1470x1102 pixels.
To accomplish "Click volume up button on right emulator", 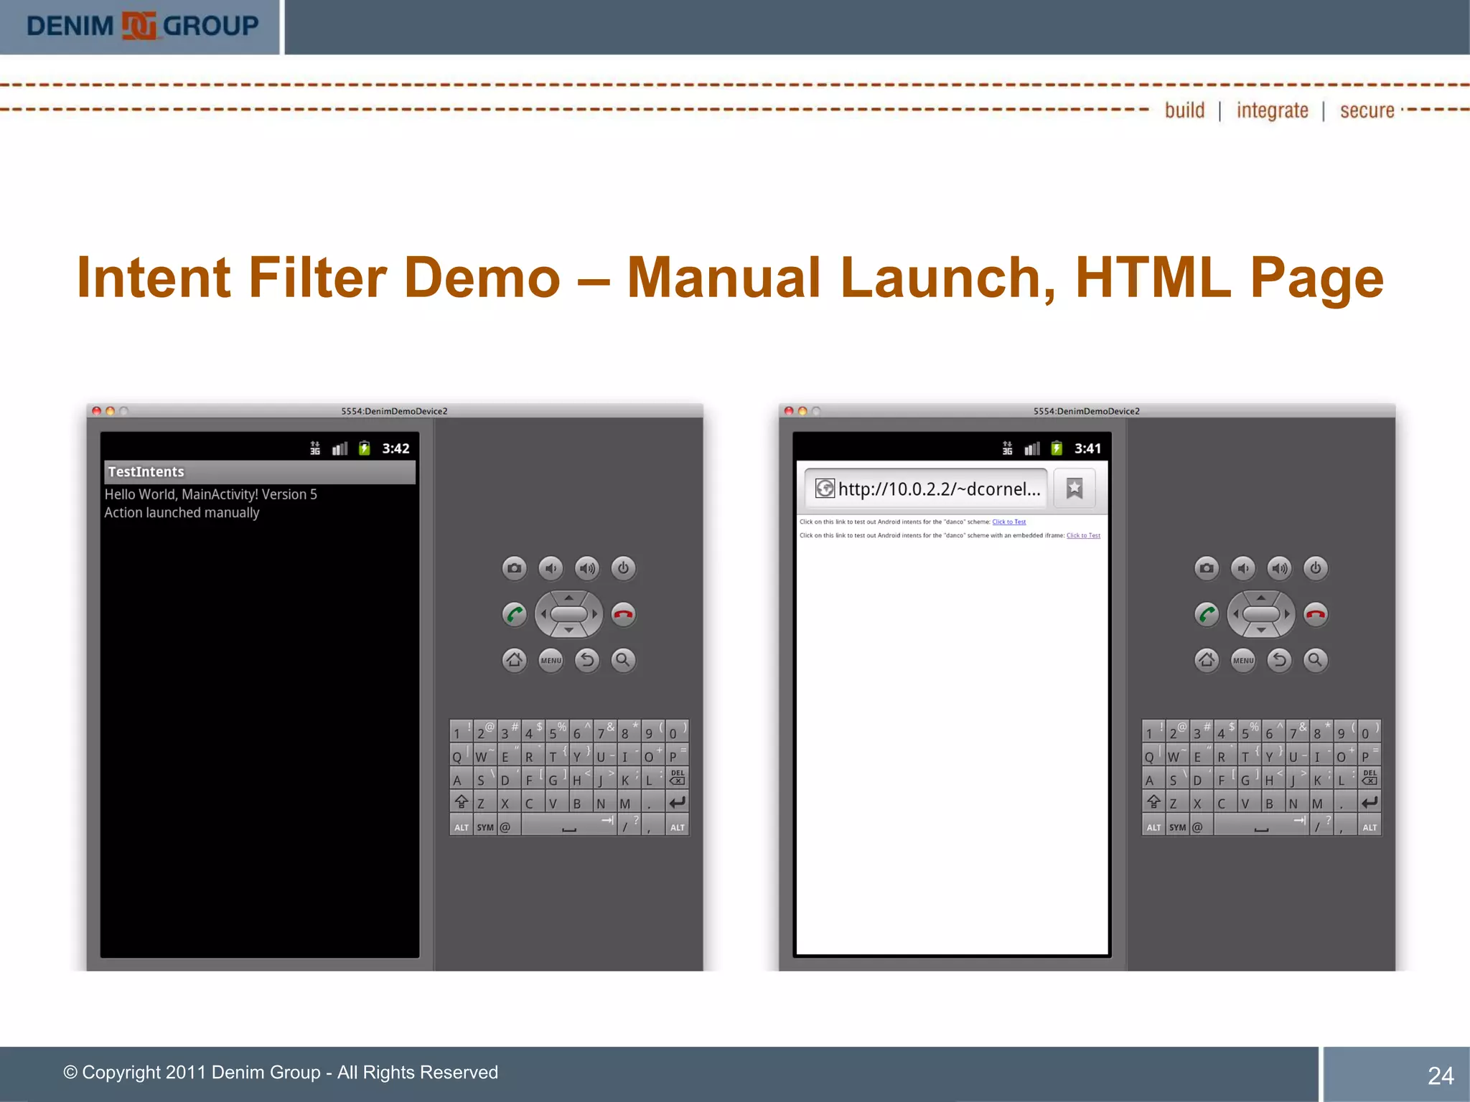I will click(x=1279, y=568).
